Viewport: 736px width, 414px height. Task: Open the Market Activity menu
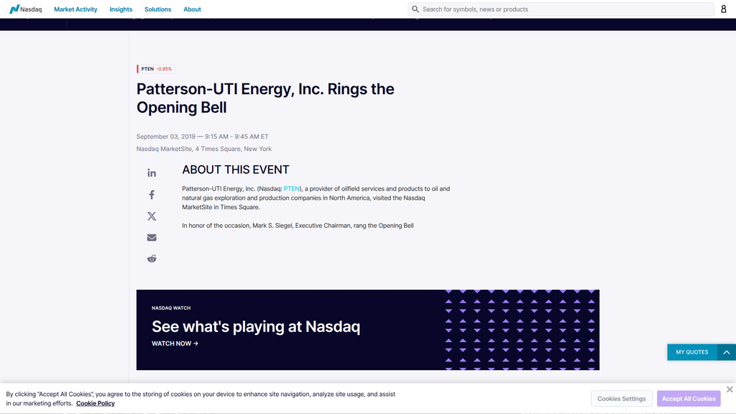(x=75, y=9)
